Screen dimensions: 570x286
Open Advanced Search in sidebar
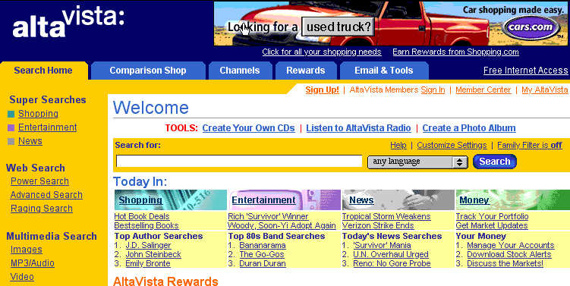tap(46, 195)
